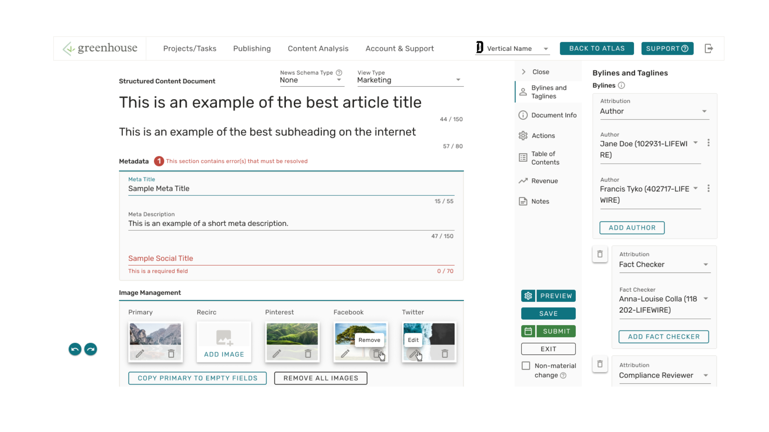769x432 pixels.
Task: Click the logout icon in header
Action: [708, 48]
